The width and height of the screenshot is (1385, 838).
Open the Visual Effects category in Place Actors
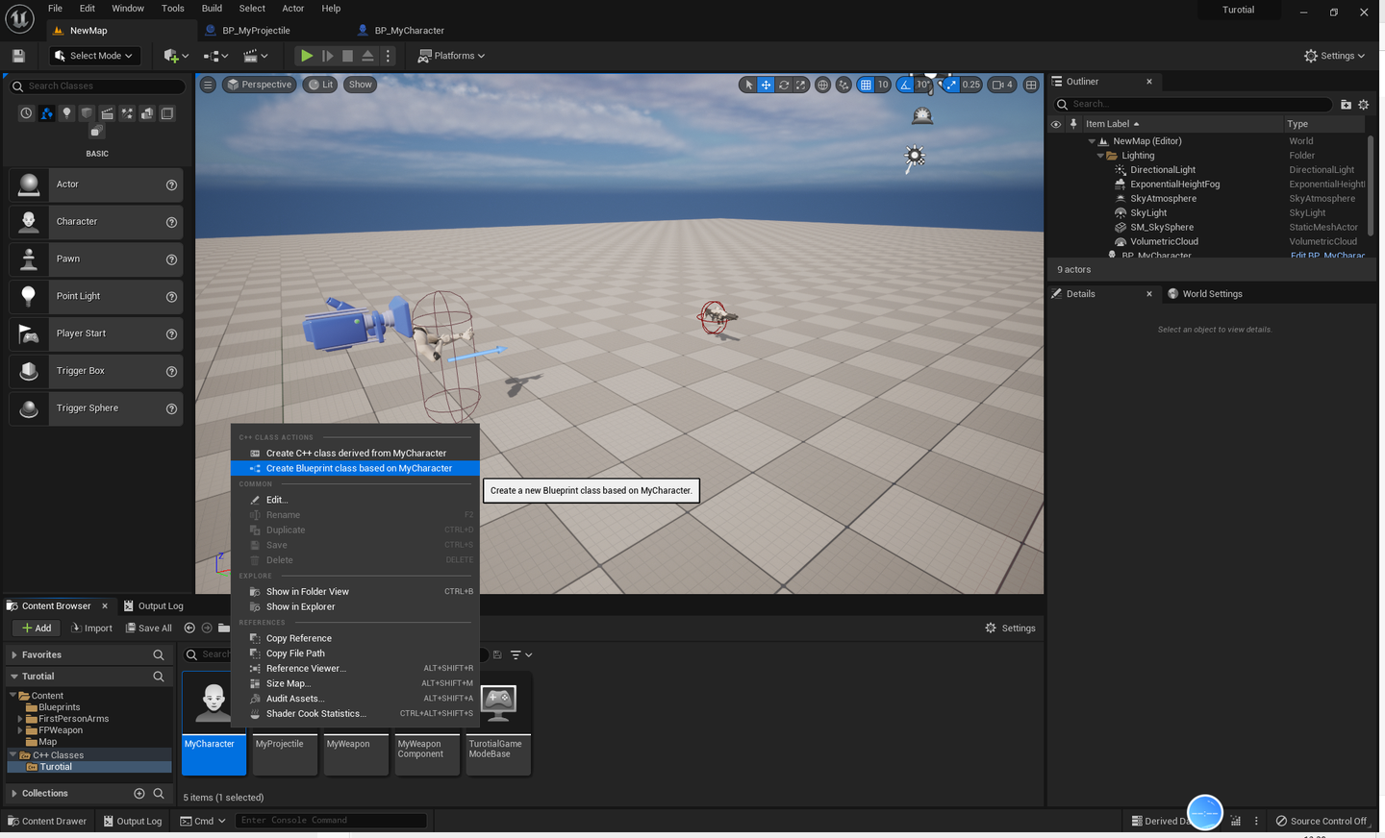127,112
